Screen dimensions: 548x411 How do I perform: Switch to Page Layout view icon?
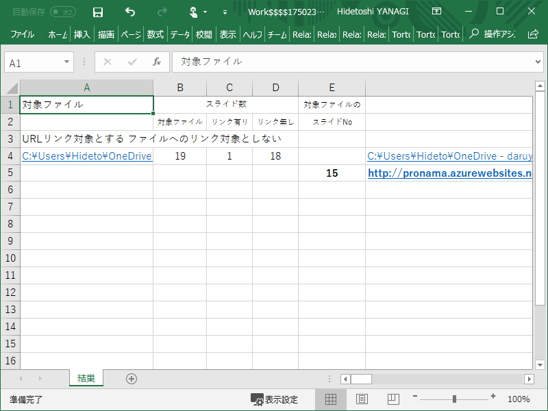click(x=362, y=399)
